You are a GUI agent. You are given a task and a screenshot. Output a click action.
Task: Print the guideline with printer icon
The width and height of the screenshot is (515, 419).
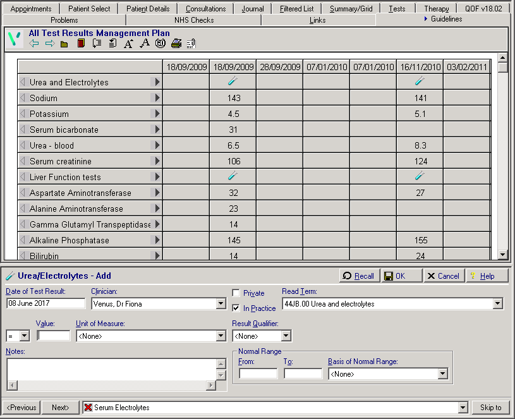tap(176, 44)
